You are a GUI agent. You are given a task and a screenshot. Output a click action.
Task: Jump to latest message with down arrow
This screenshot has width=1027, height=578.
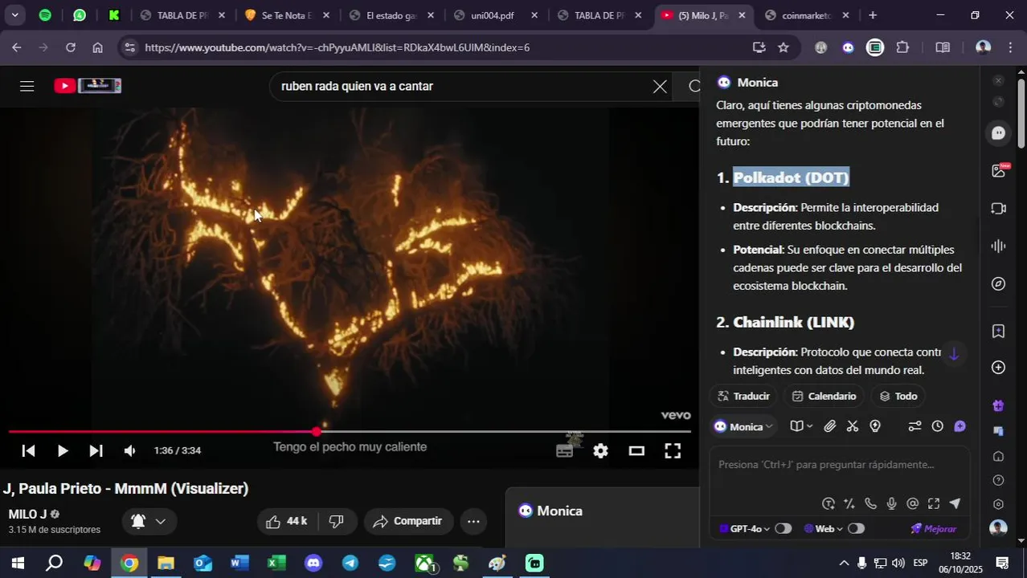[954, 354]
